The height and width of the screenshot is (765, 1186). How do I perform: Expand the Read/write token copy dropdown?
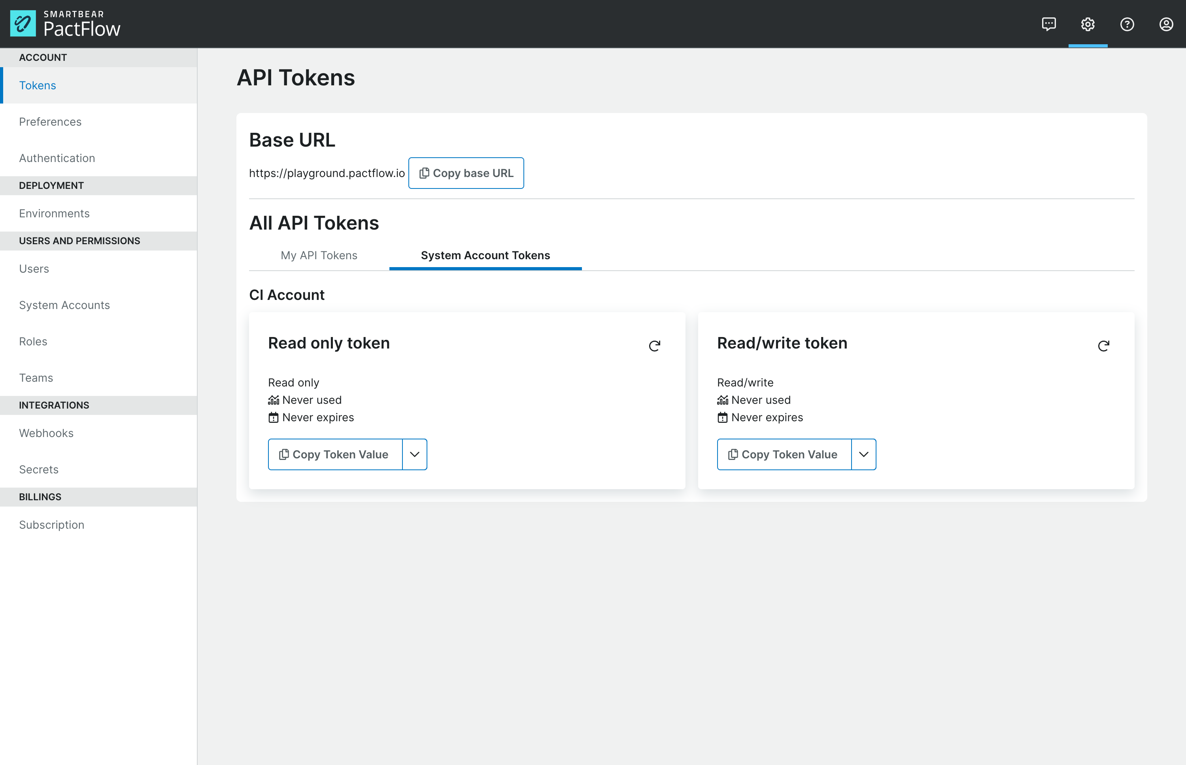(x=863, y=454)
